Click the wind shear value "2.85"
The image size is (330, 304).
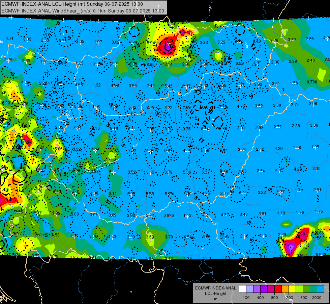(x=309, y=39)
